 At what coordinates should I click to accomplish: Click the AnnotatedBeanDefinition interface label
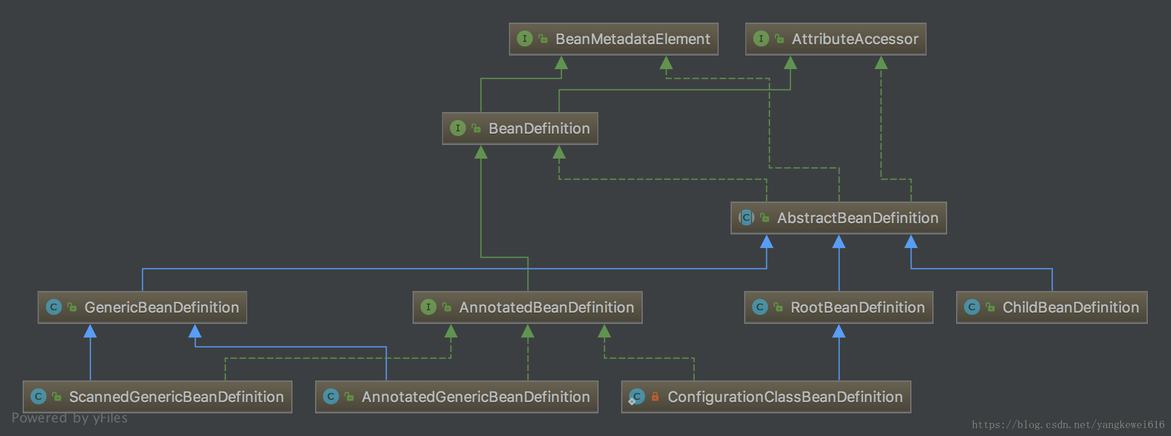tap(546, 307)
